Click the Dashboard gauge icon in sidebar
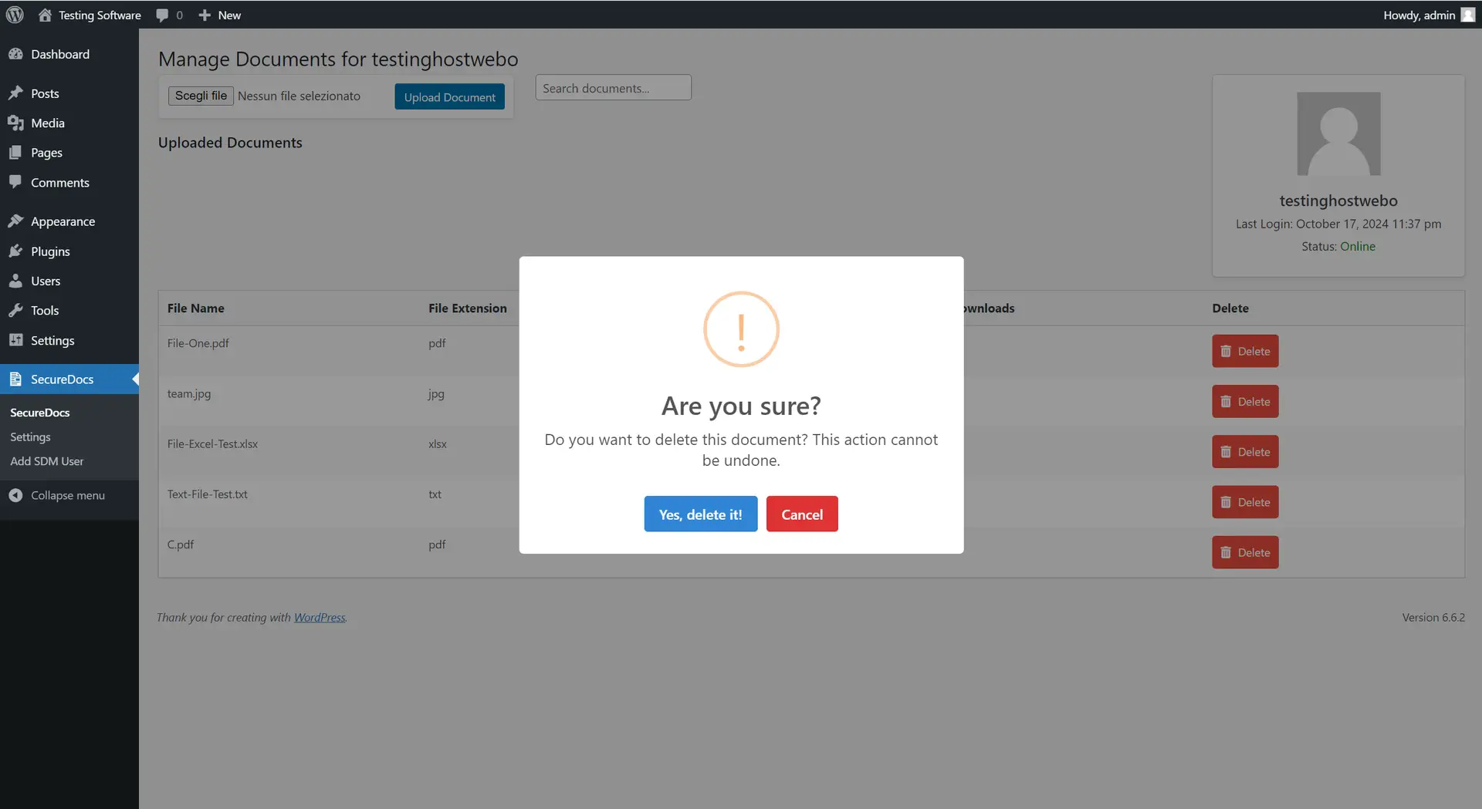Viewport: 1482px width, 809px height. pos(15,54)
